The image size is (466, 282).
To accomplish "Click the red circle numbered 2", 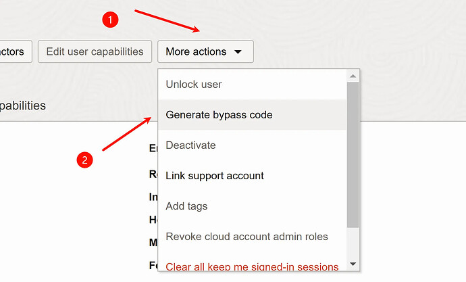I will tap(84, 160).
